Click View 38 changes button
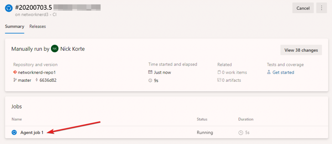 click(301, 50)
